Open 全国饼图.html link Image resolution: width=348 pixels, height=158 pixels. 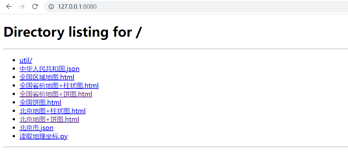click(40, 103)
